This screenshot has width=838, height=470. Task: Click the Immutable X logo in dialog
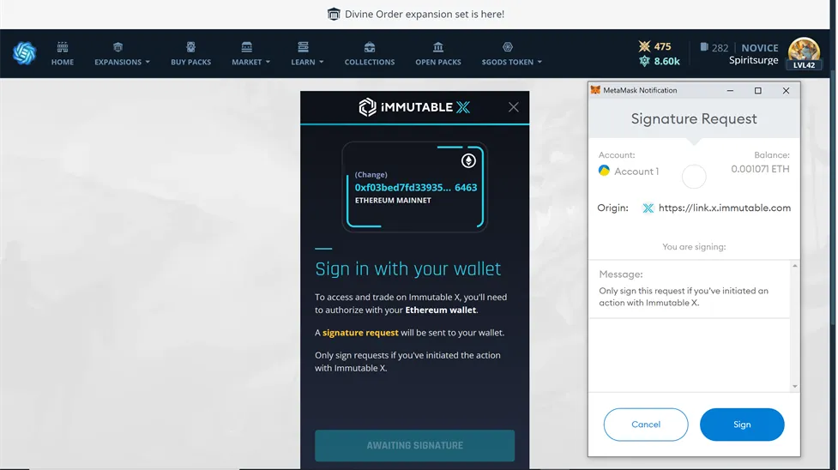414,107
